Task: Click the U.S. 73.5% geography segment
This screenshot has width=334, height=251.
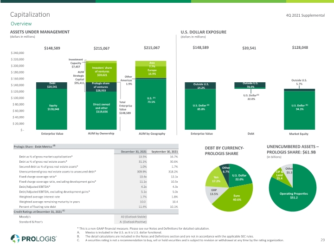Action: (151, 105)
